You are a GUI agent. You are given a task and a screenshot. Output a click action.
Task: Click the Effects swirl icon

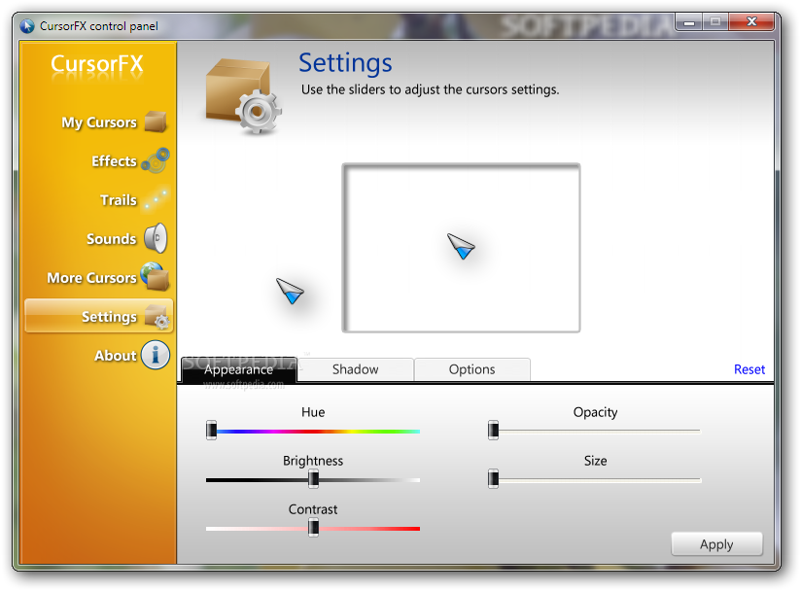156,159
